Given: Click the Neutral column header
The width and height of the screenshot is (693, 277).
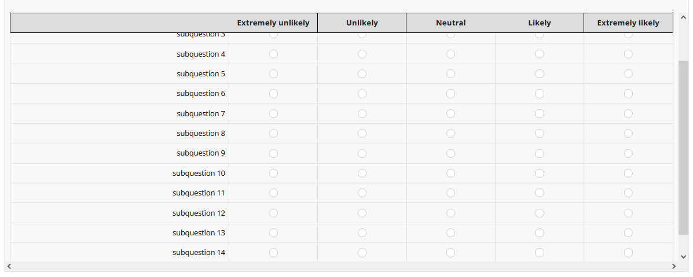Looking at the screenshot, I should 450,23.
